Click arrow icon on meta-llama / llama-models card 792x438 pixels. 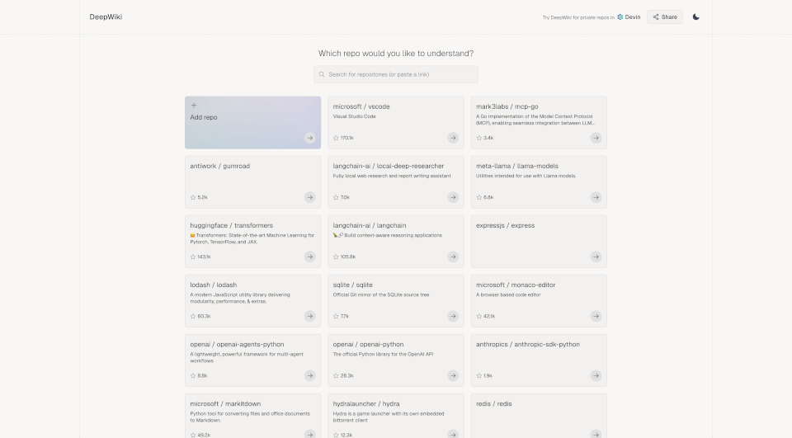[x=596, y=197]
